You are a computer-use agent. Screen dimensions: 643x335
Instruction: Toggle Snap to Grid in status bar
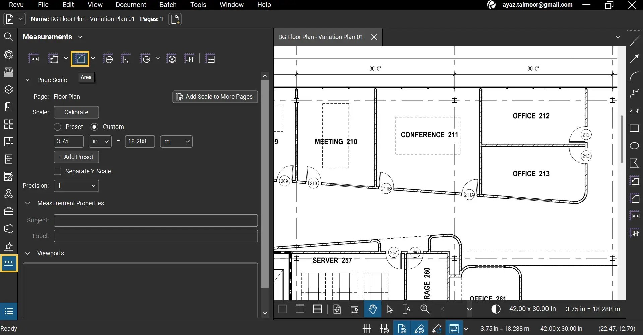click(x=384, y=329)
